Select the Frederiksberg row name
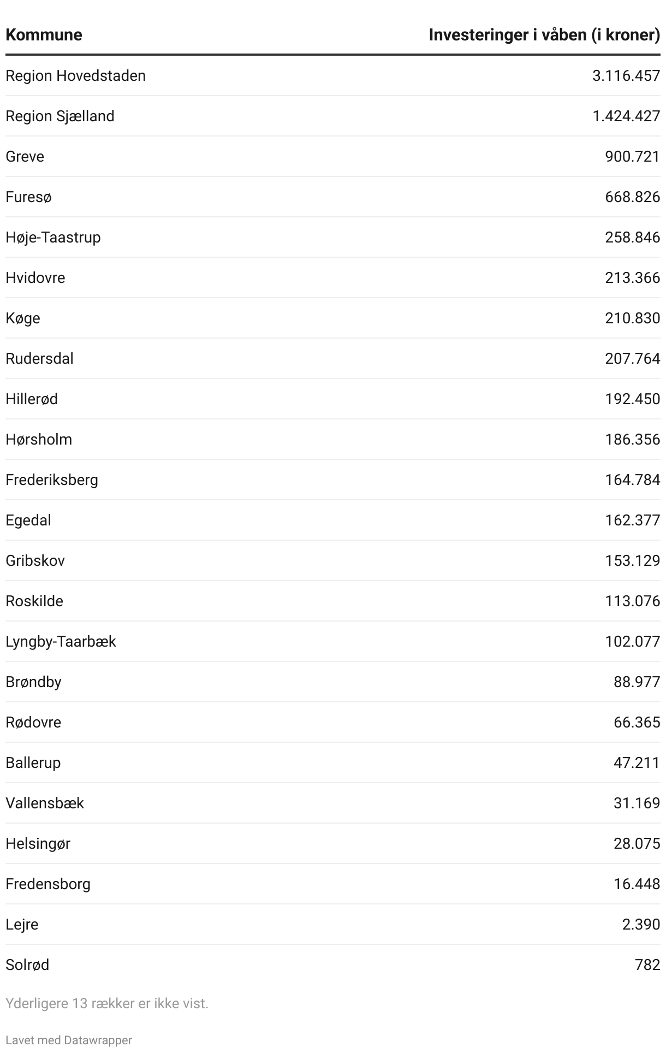 point(52,480)
